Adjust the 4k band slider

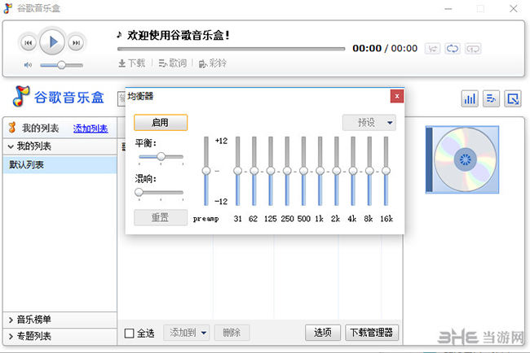tap(353, 171)
